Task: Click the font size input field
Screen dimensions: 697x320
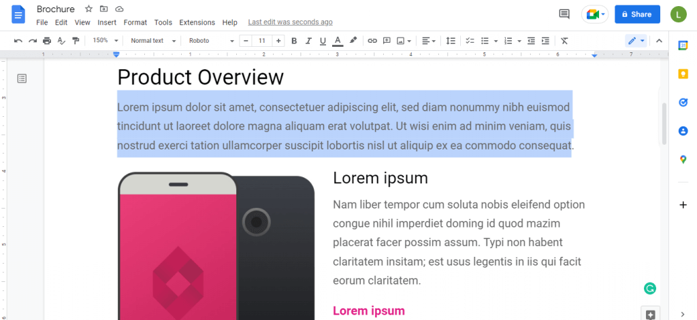Action: pos(262,41)
